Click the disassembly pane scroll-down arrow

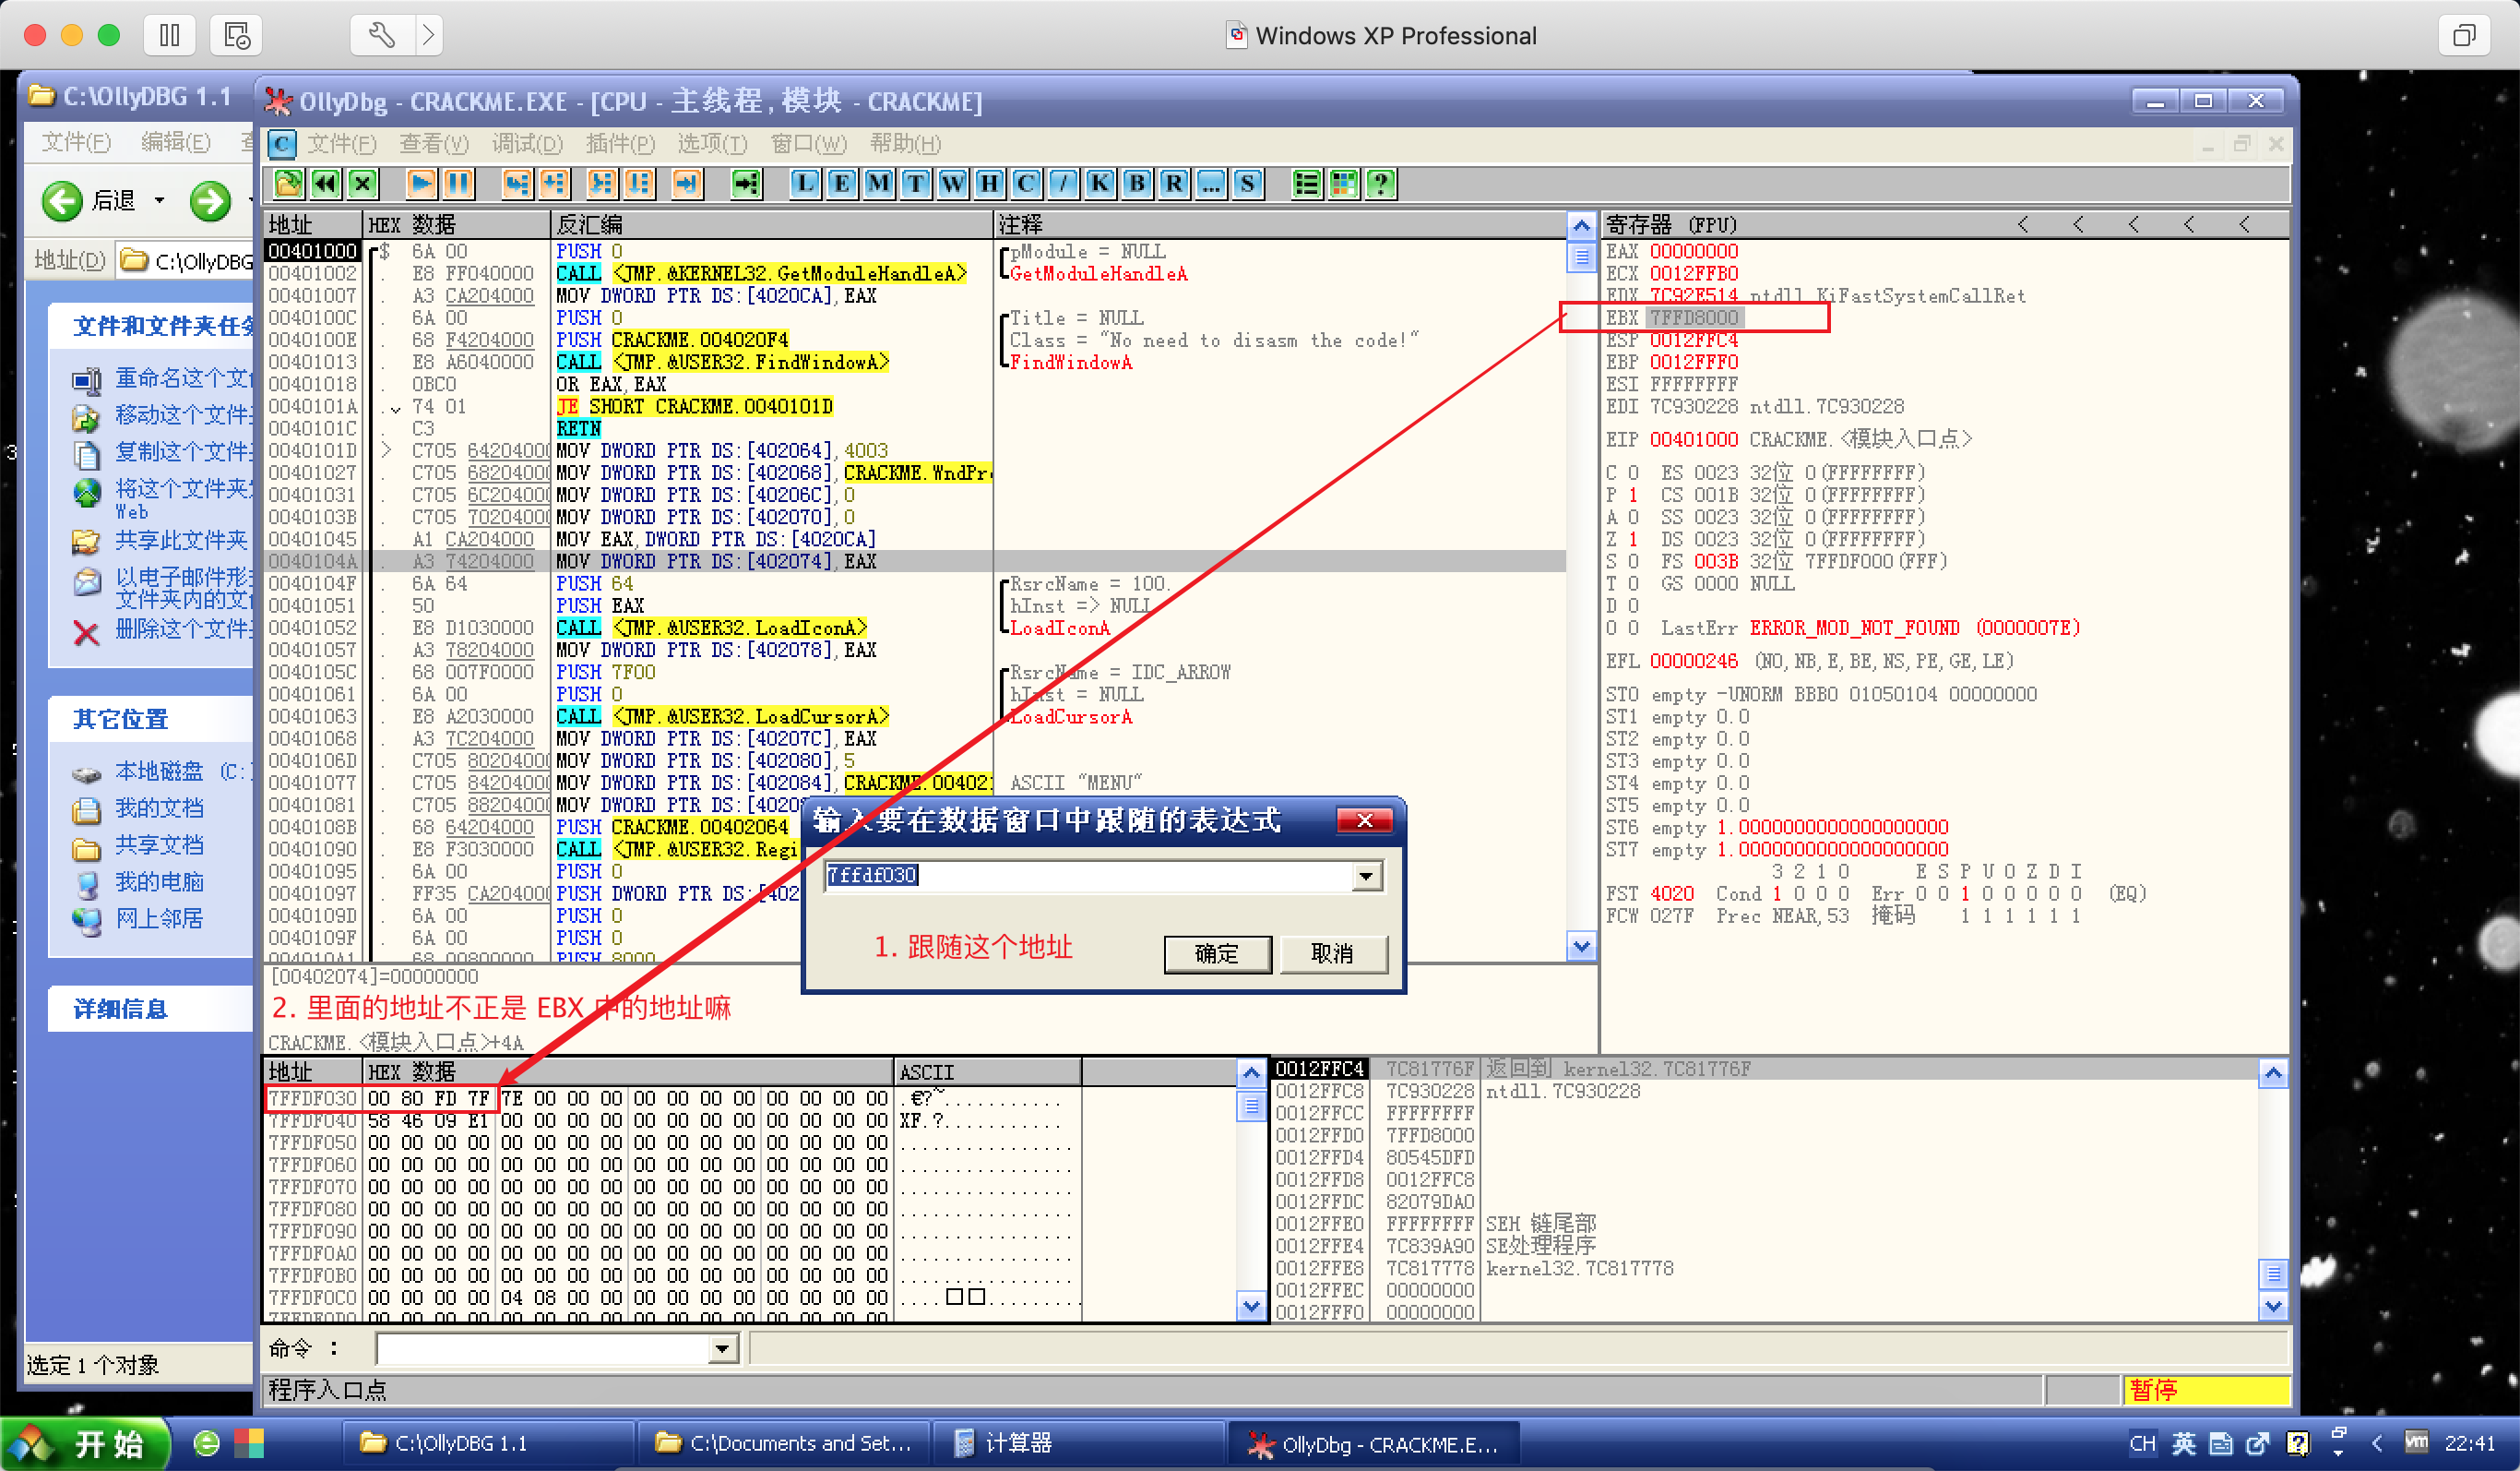pyautogui.click(x=1580, y=945)
